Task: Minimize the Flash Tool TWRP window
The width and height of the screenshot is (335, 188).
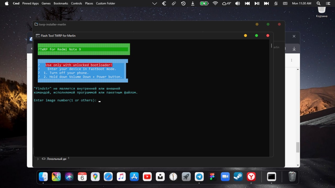Action: coord(245,36)
